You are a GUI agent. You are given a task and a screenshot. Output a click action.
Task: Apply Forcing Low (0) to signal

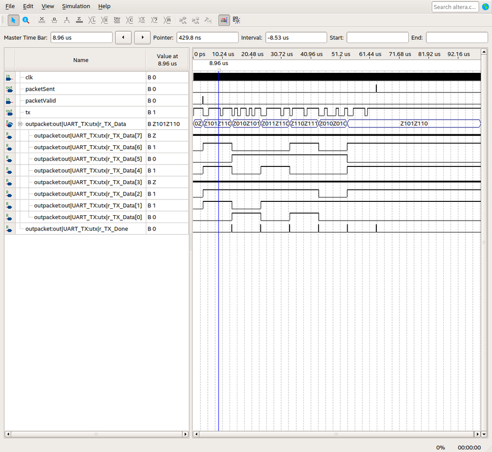pos(54,20)
